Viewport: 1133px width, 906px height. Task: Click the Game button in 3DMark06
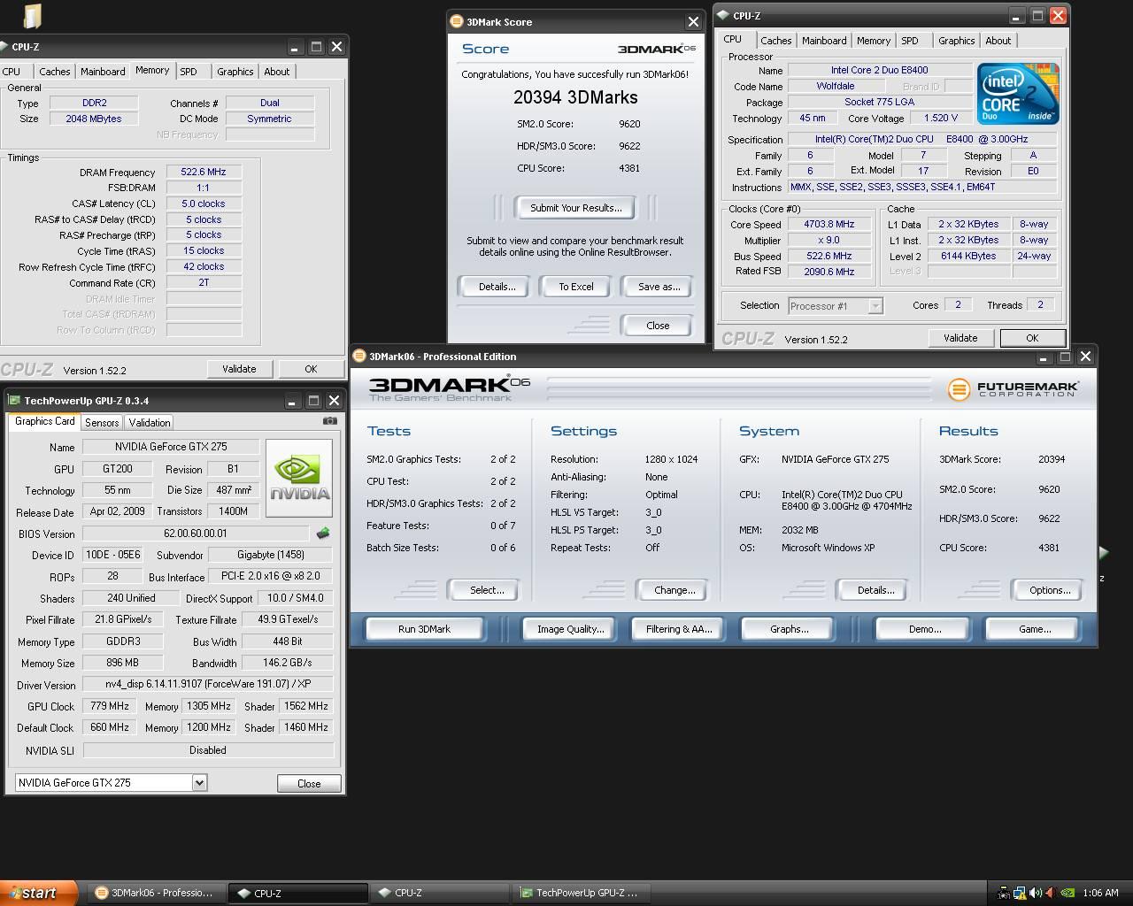[1035, 629]
